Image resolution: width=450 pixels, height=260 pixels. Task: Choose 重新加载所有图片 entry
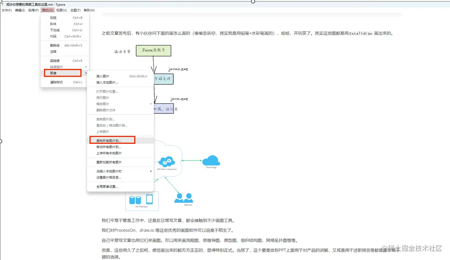[x=121, y=162]
